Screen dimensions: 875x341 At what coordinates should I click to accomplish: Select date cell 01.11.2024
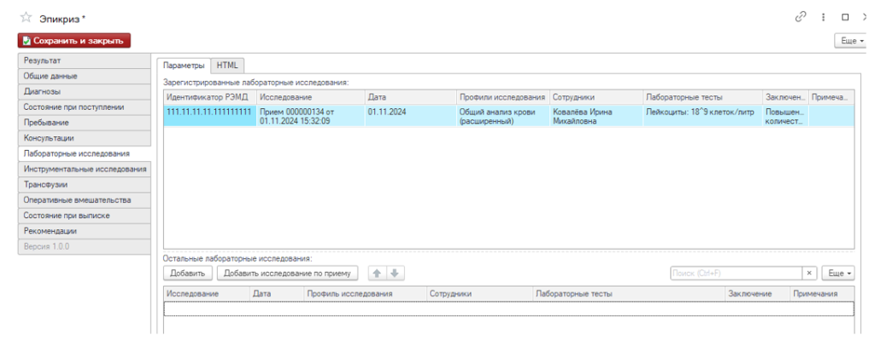(x=411, y=116)
